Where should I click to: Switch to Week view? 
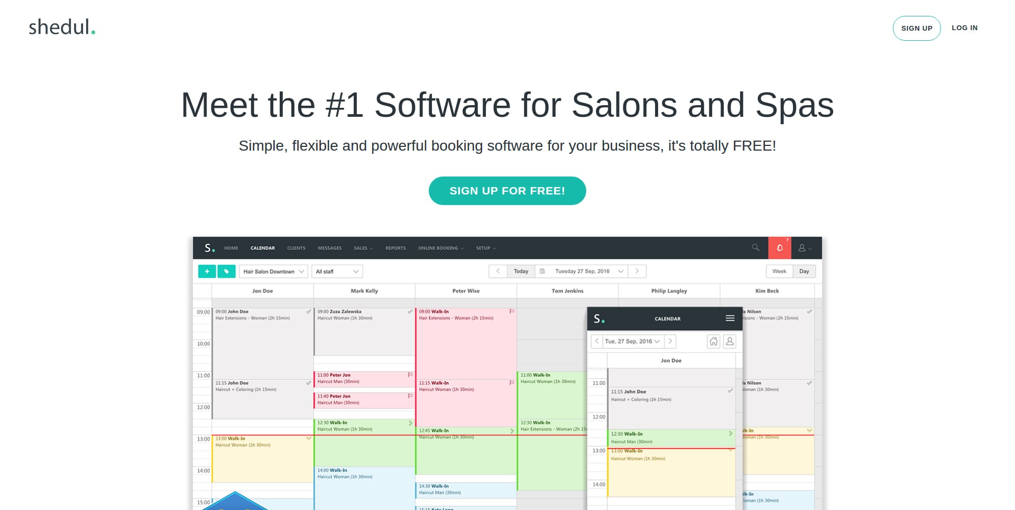[779, 271]
